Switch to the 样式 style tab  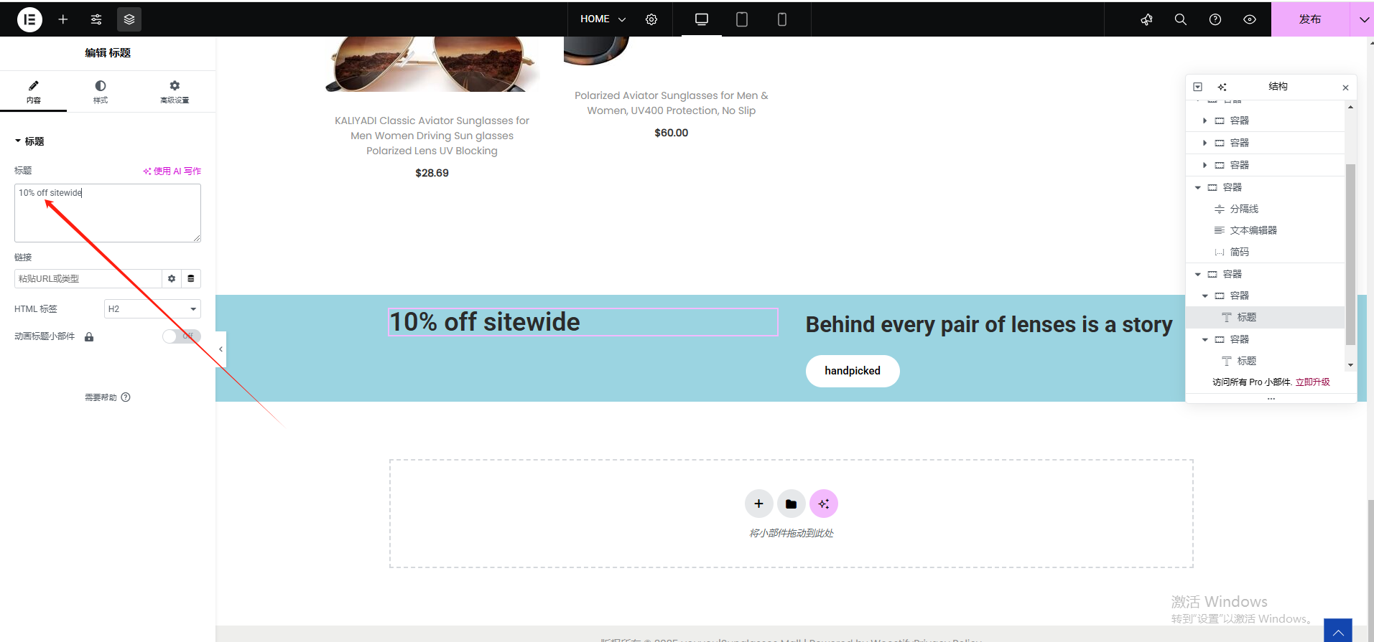click(x=101, y=91)
